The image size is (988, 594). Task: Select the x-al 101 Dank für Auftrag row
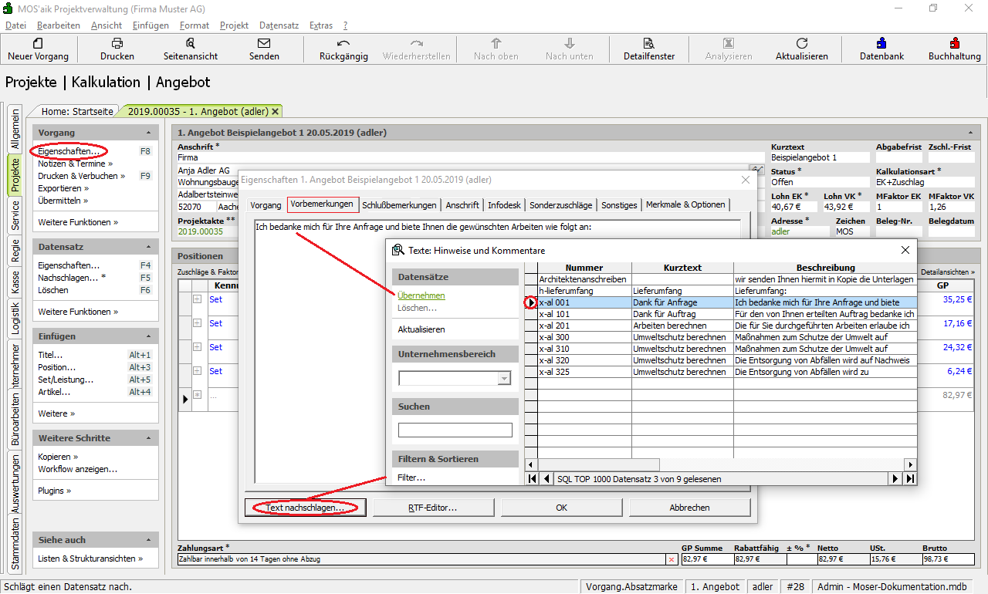pos(664,314)
